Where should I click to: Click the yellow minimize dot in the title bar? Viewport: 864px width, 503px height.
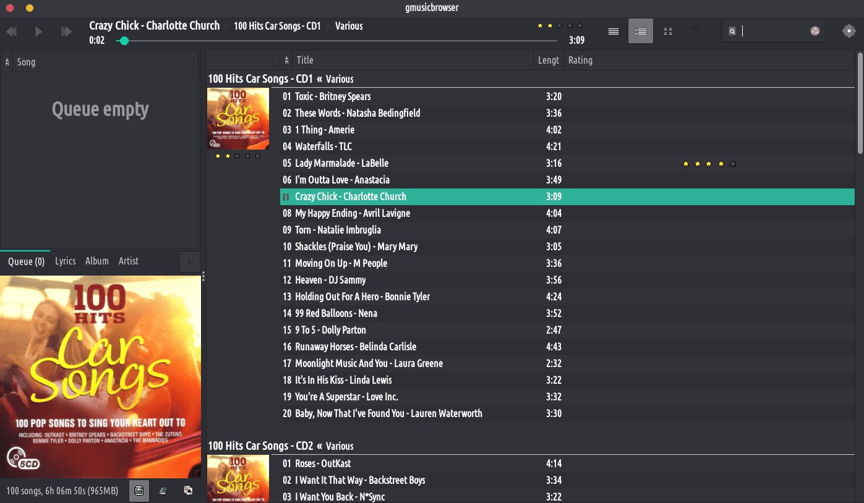[x=30, y=8]
